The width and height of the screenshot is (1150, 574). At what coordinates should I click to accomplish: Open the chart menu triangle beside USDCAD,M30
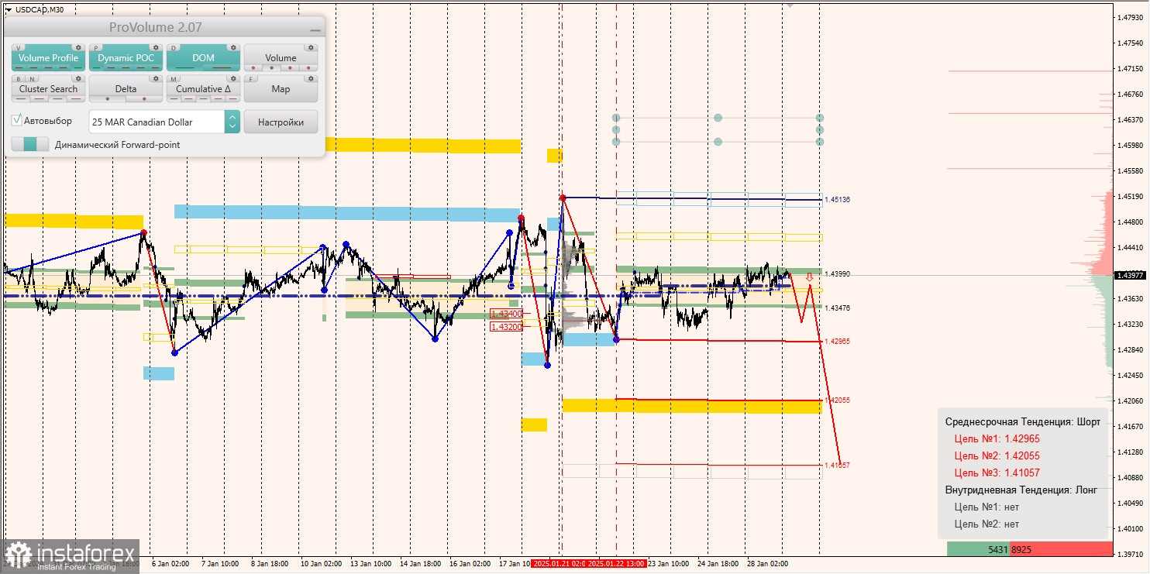pos(8,9)
